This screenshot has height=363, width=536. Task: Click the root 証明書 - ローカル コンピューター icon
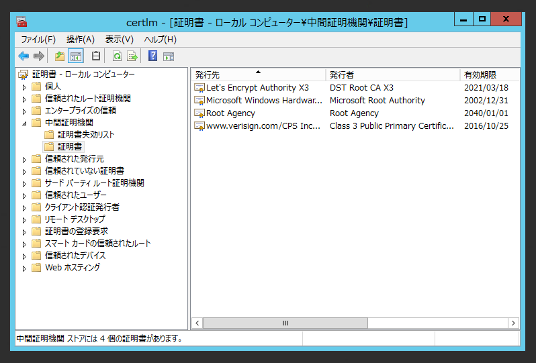pyautogui.click(x=24, y=74)
